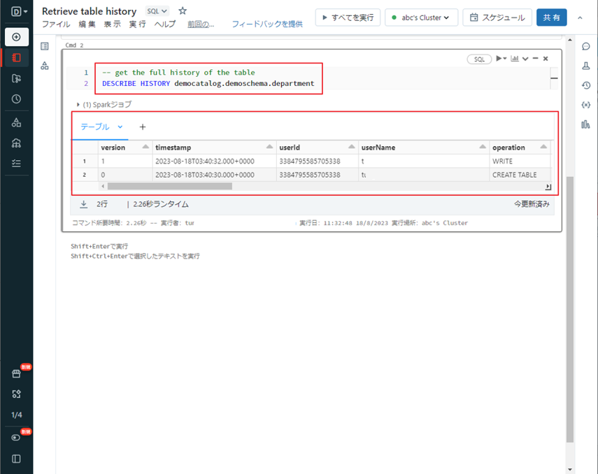Screen dimensions: 598x474
Task: Collapse the notebook header with caret
Action: click(x=580, y=17)
